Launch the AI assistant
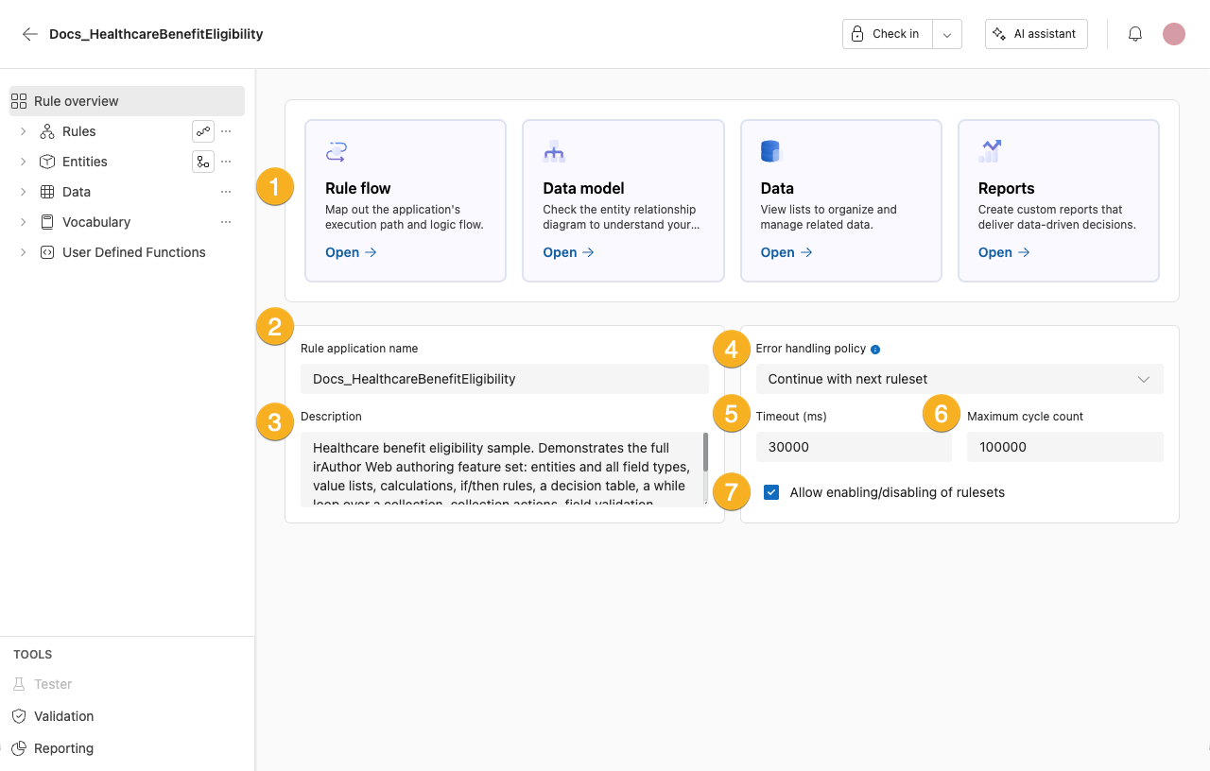The width and height of the screenshot is (1210, 771). [1036, 34]
